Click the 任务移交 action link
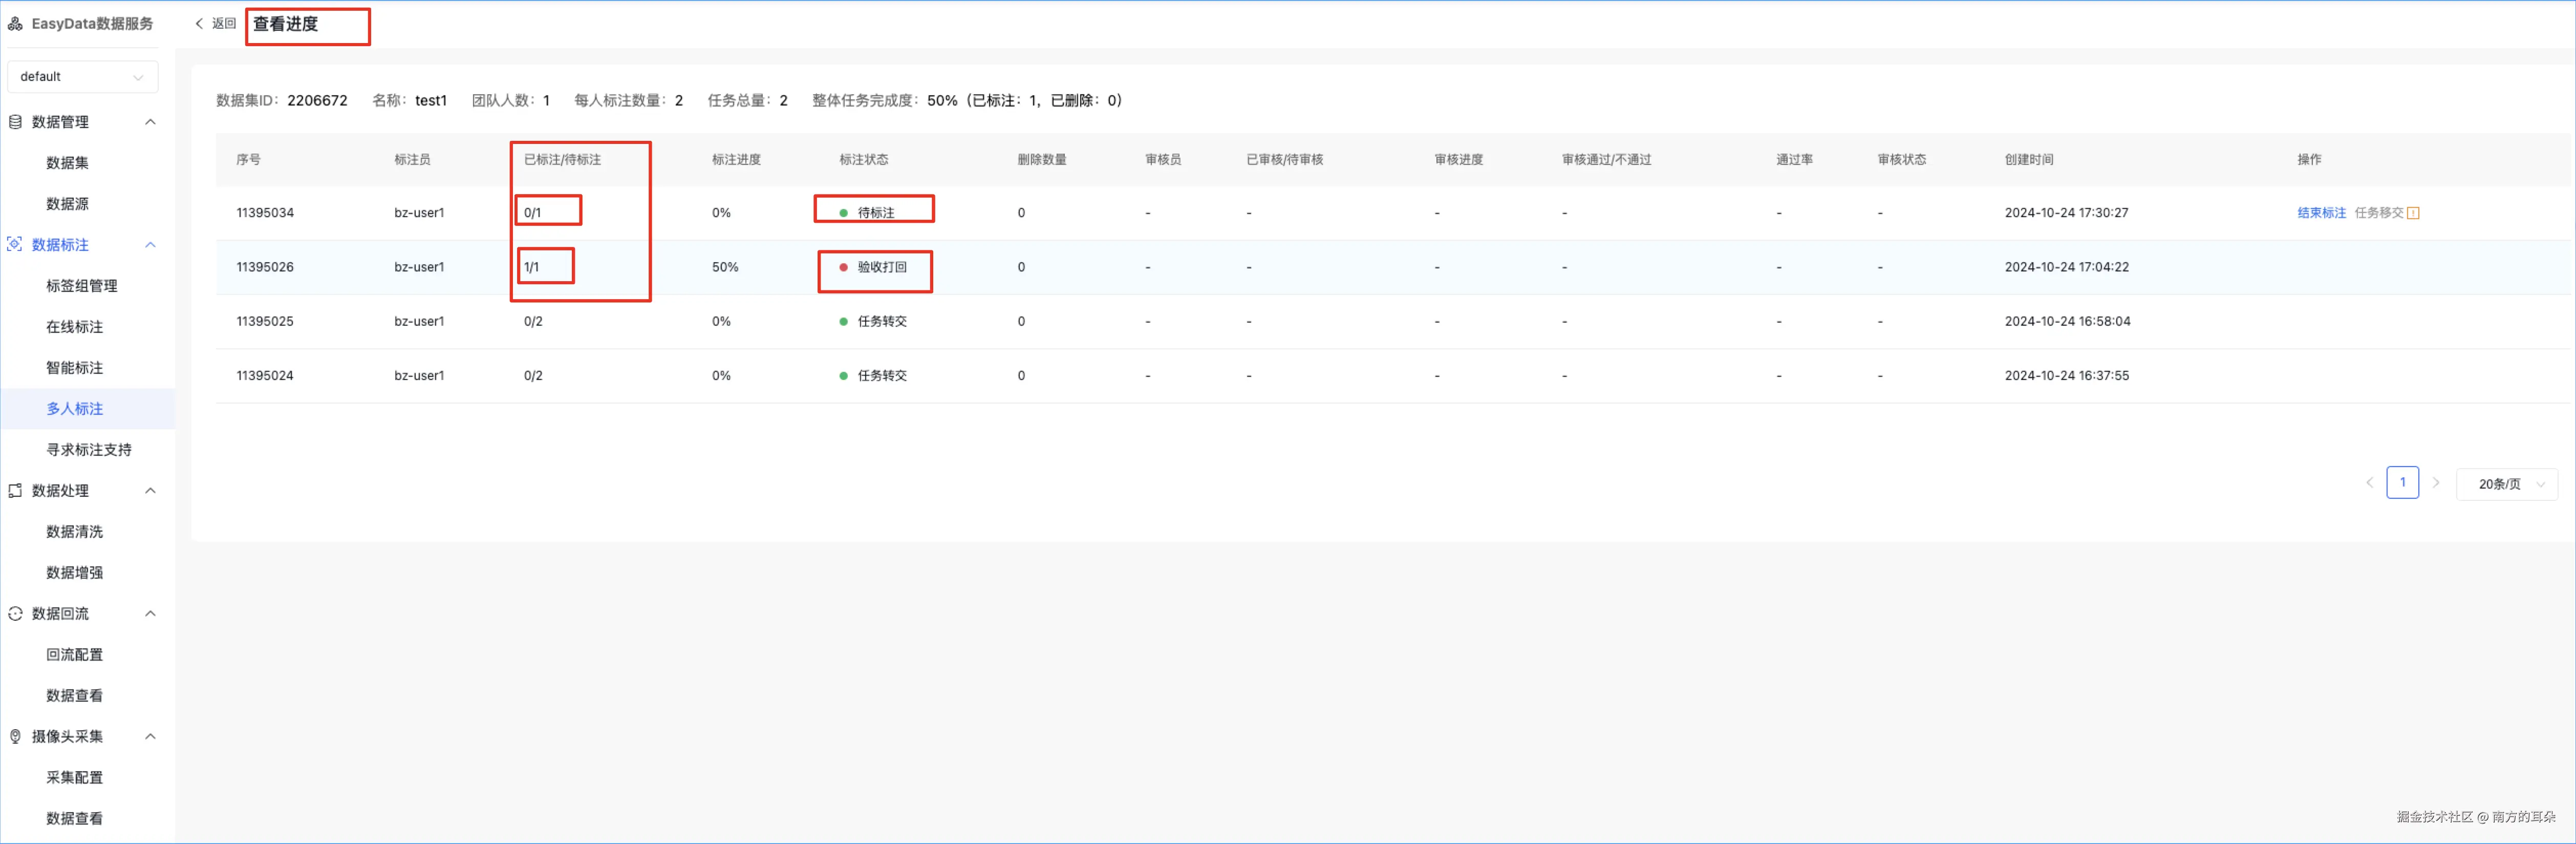The image size is (2576, 844). [2378, 213]
